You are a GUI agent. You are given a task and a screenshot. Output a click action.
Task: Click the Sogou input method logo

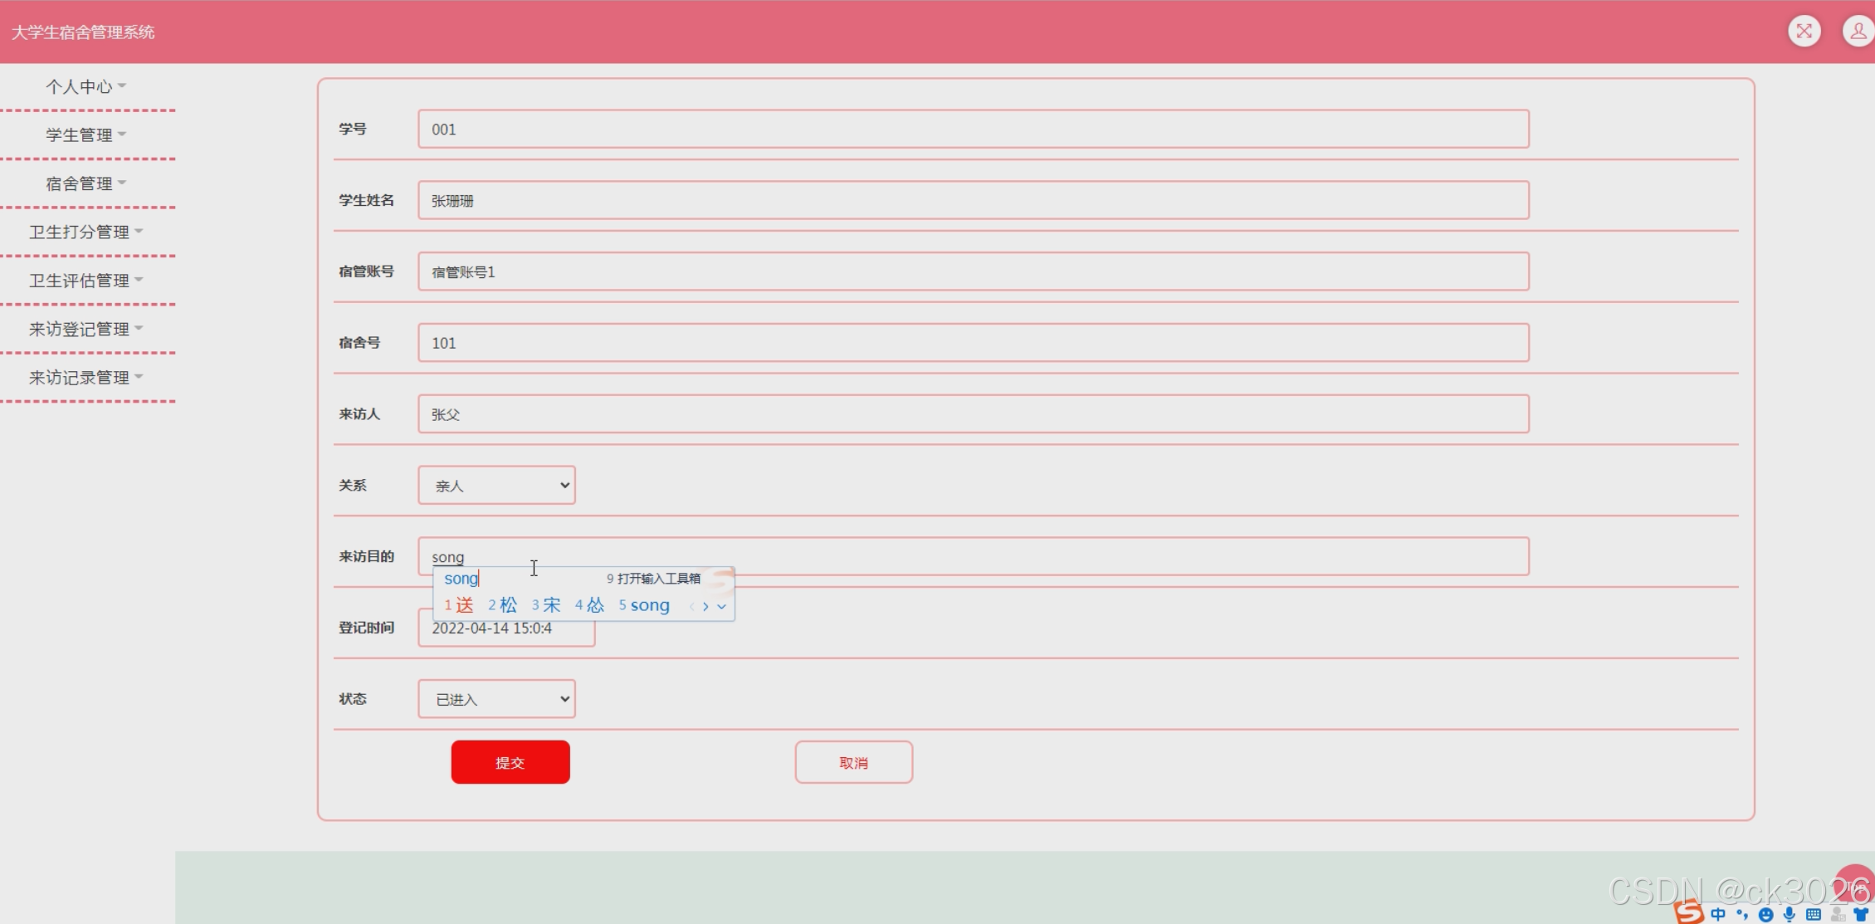pos(1688,912)
